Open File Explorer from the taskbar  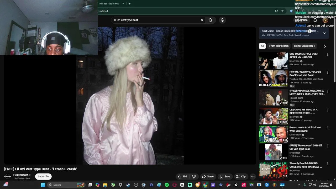(x=105, y=185)
